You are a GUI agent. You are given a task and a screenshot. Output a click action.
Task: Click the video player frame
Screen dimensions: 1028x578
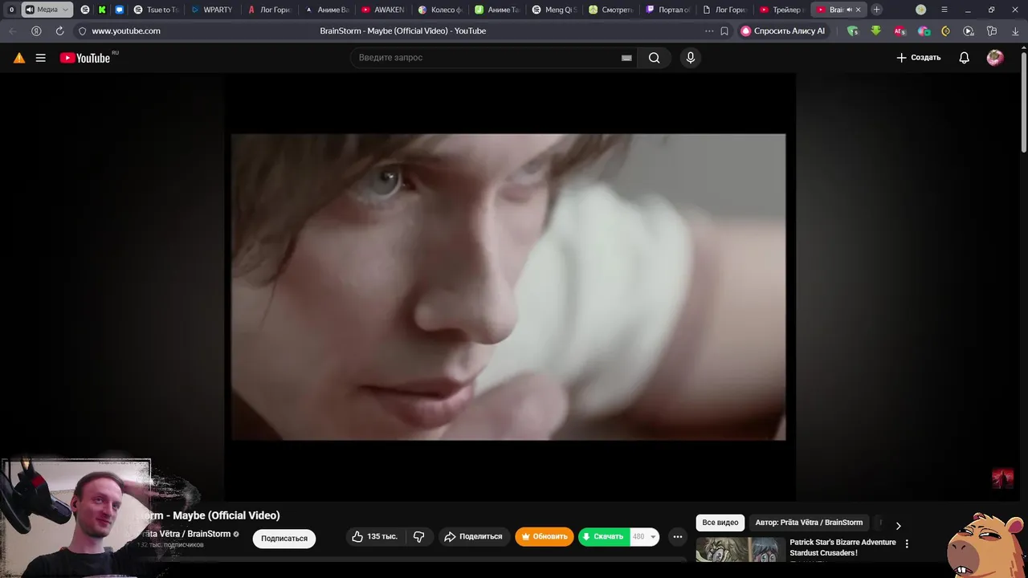coord(508,287)
